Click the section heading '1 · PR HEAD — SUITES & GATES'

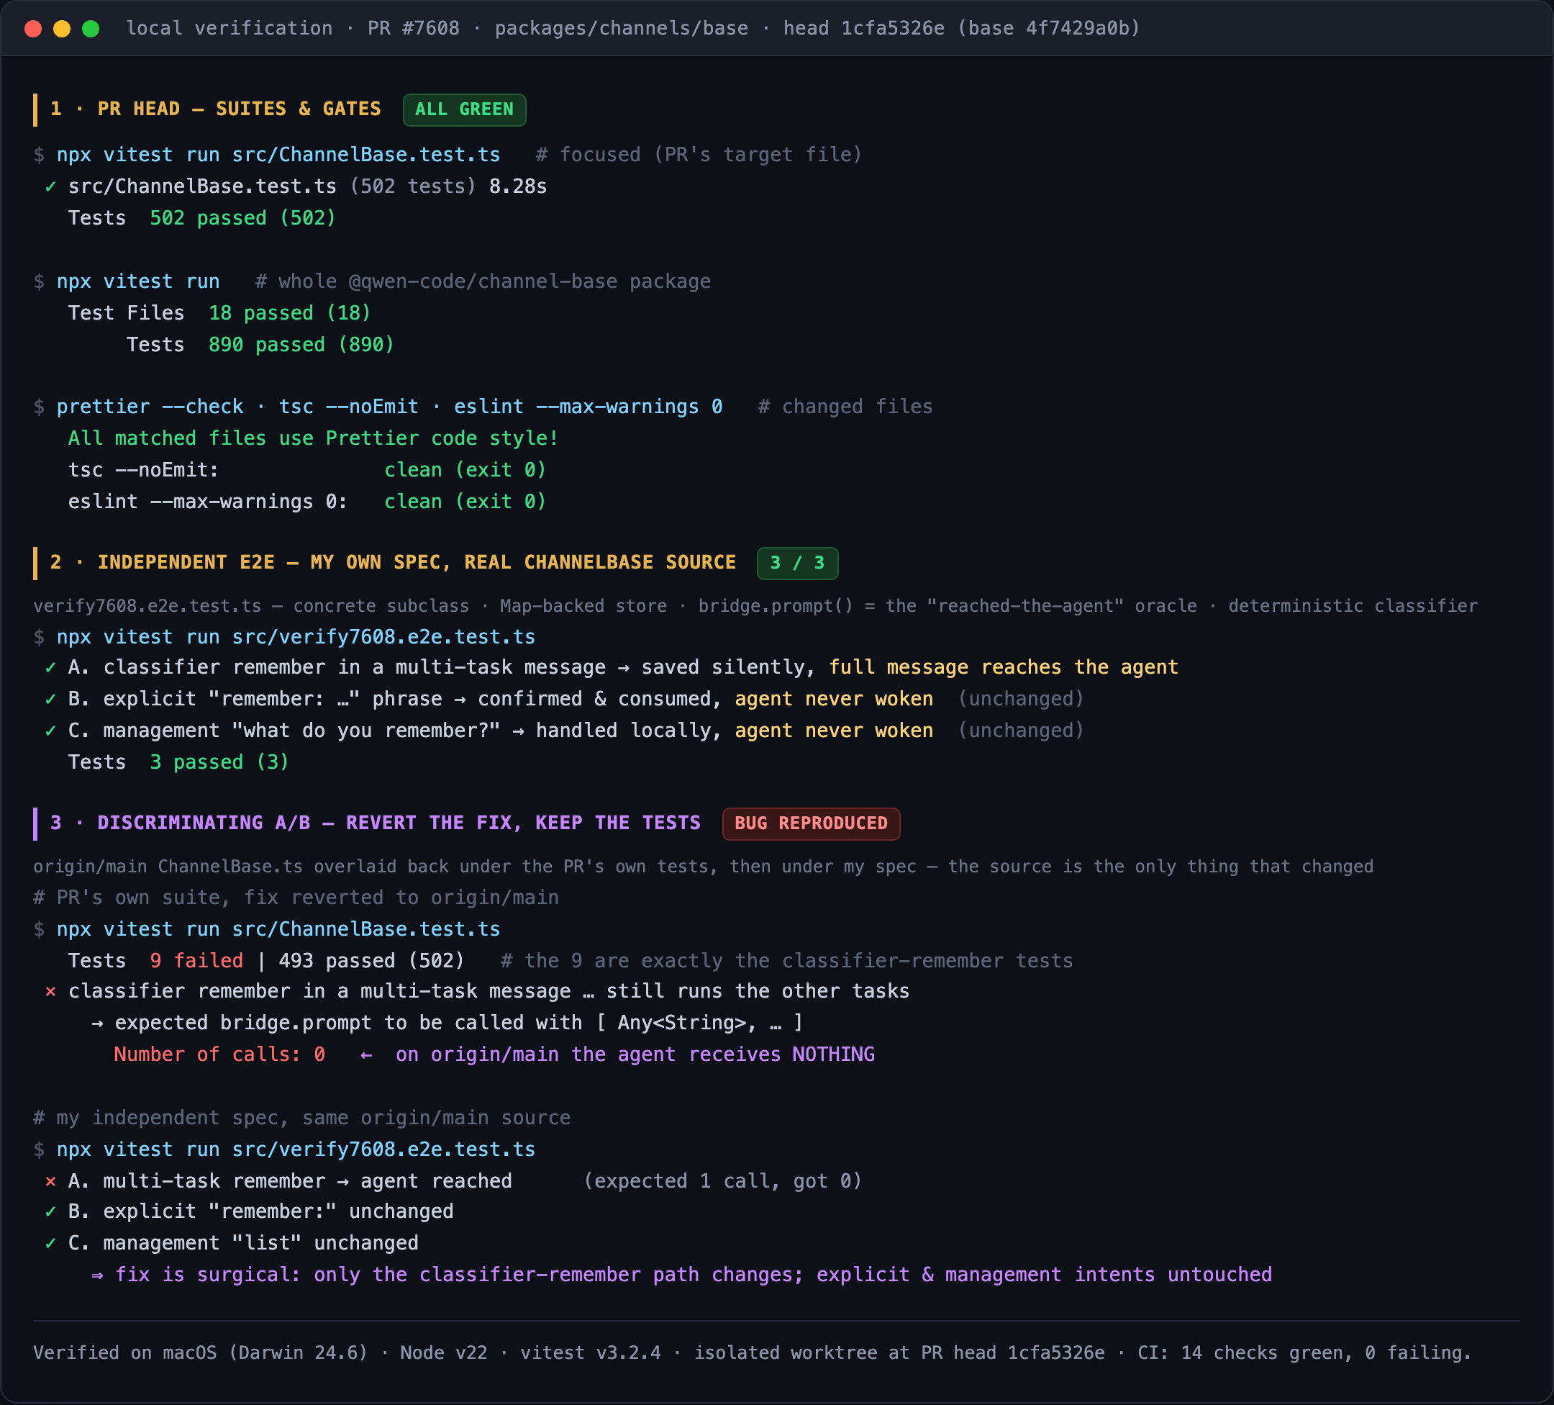click(x=216, y=109)
